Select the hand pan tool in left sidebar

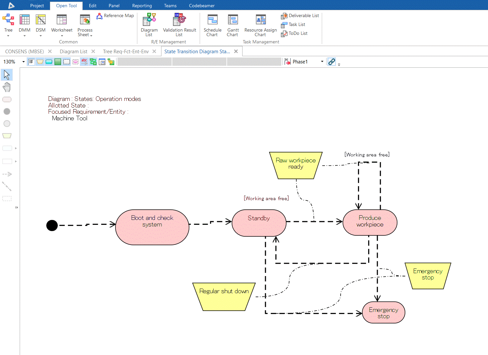(x=7, y=87)
